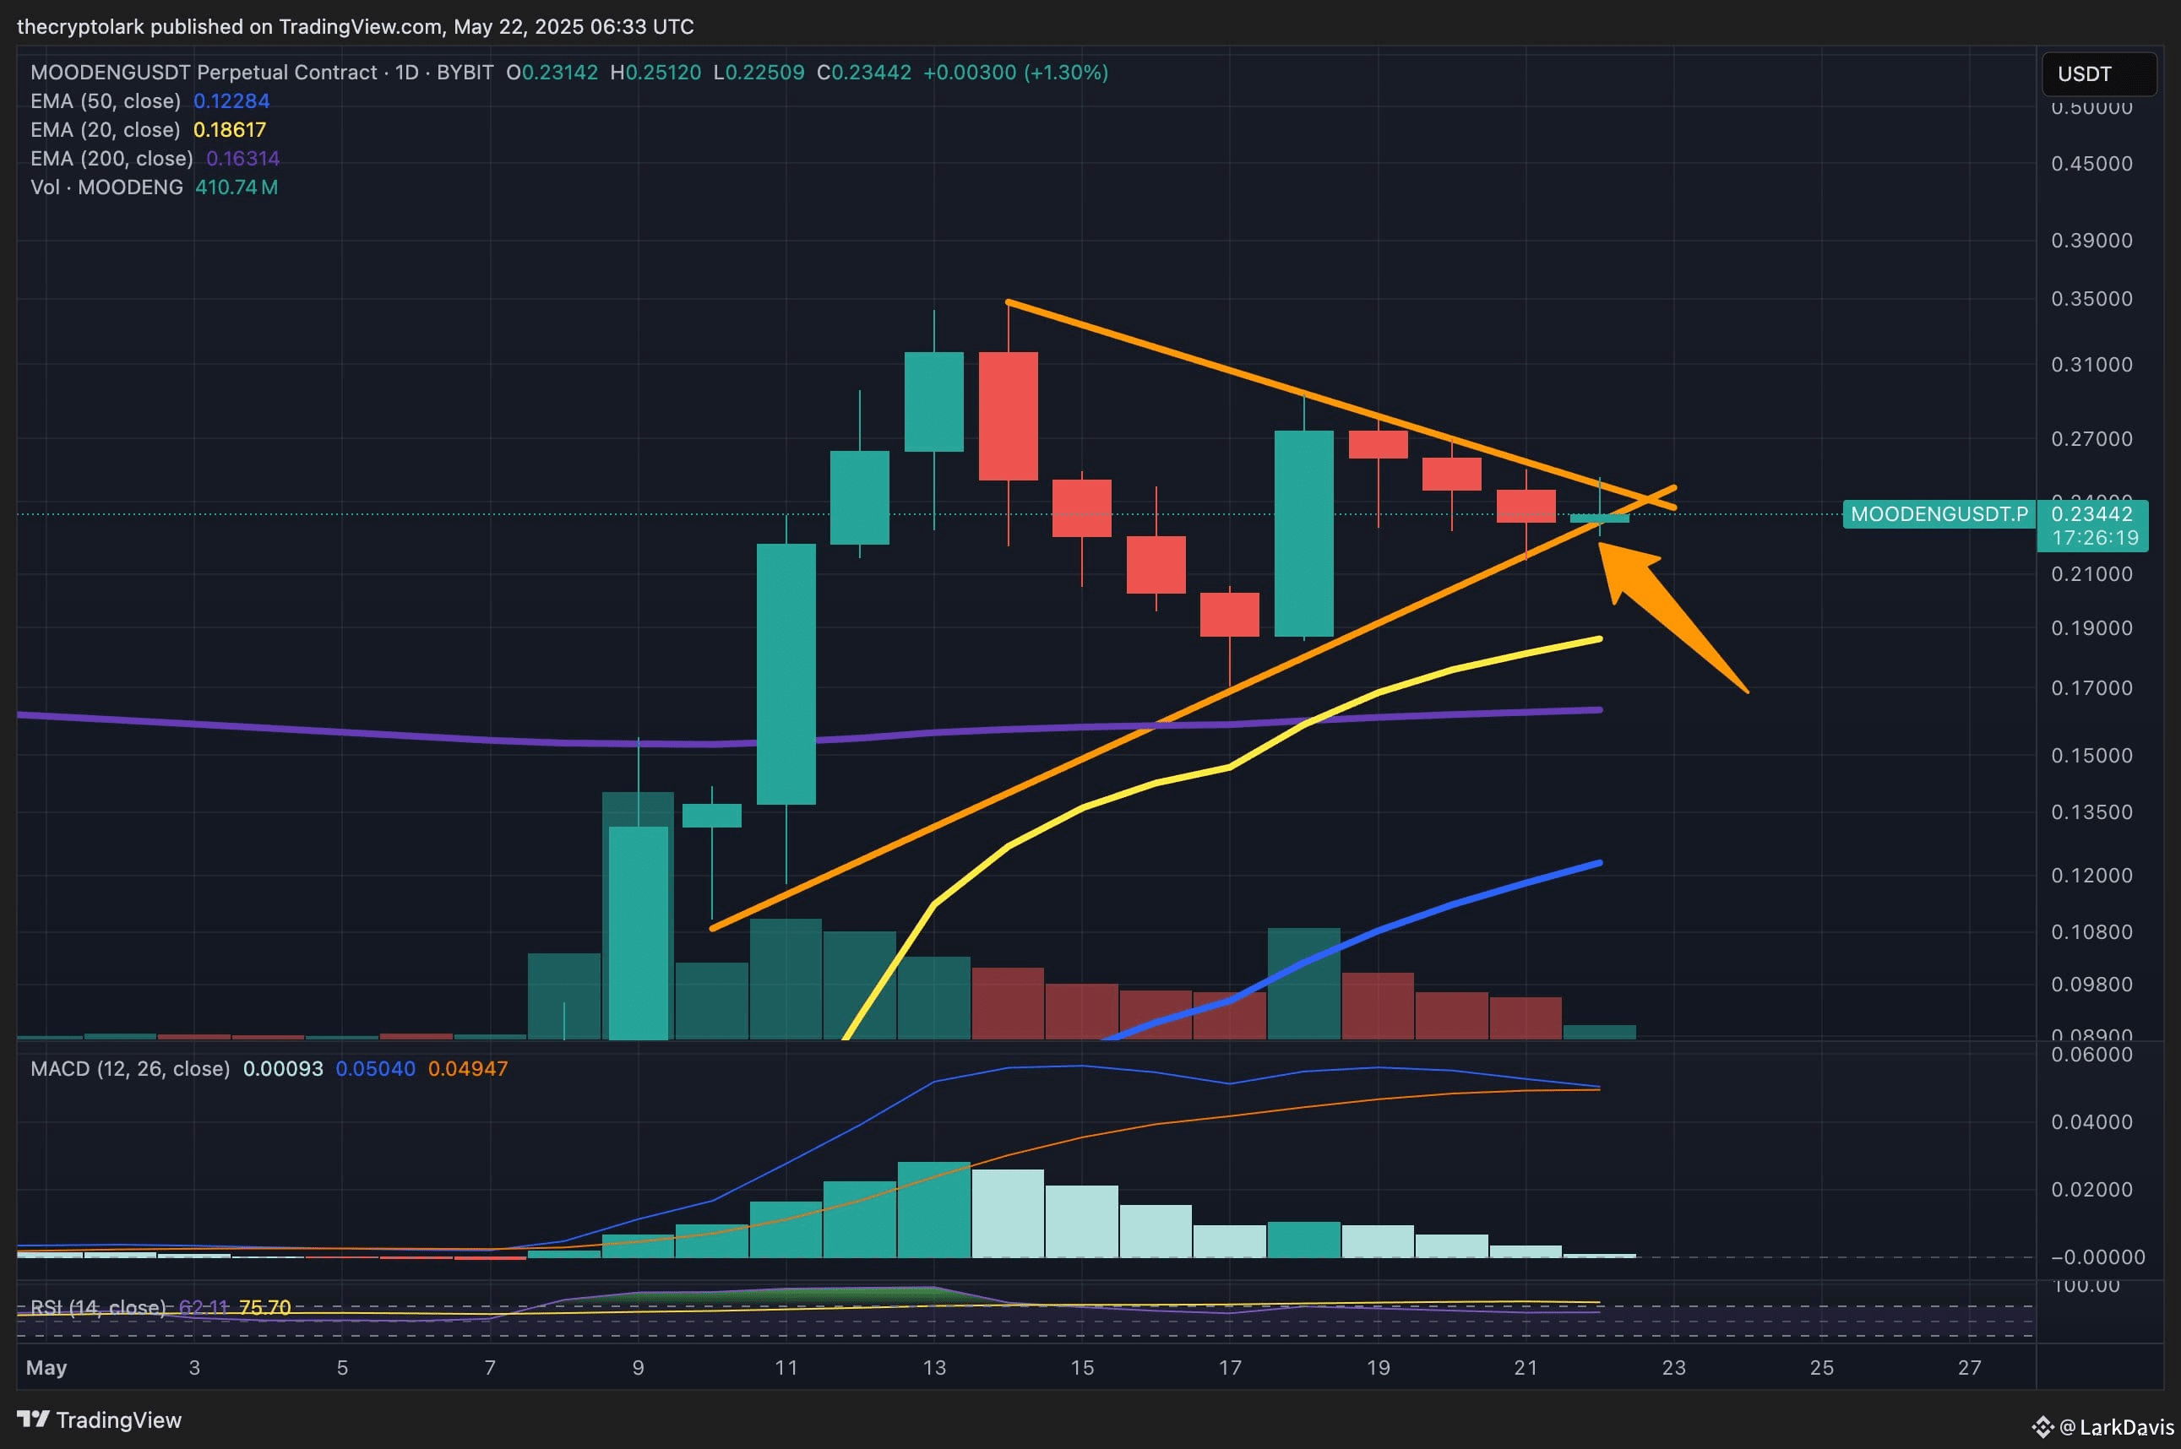Screen dimensions: 2181x1449
Task: Click the Vol · MOODENG legend label
Action: 106,187
